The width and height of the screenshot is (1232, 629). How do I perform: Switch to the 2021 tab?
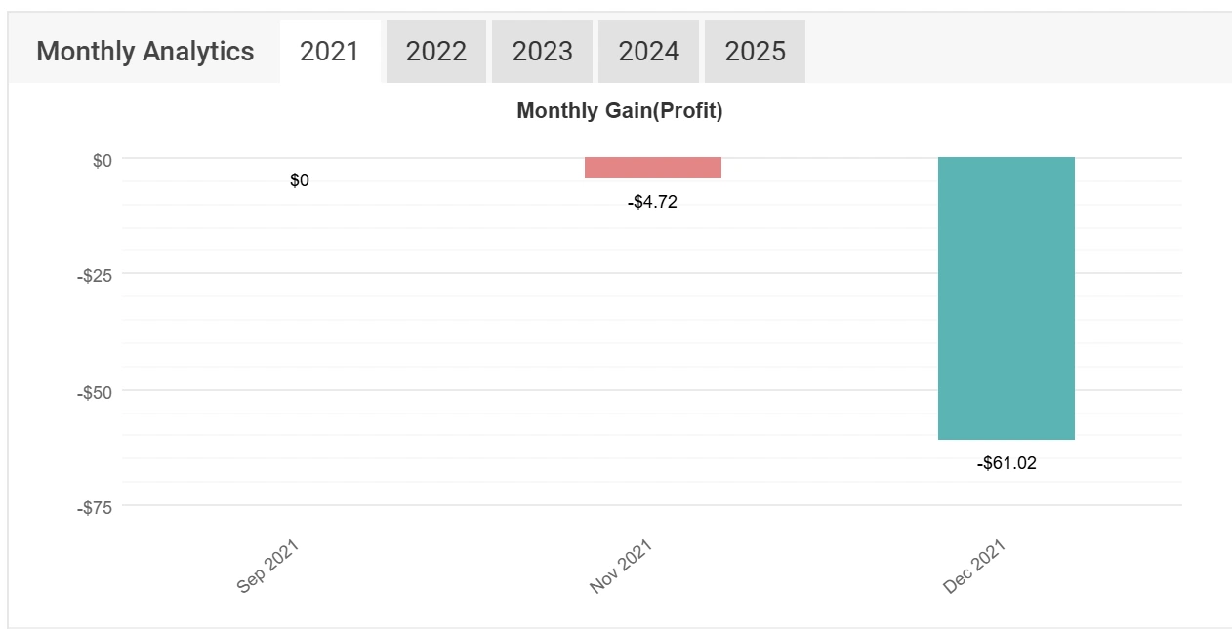click(x=329, y=52)
